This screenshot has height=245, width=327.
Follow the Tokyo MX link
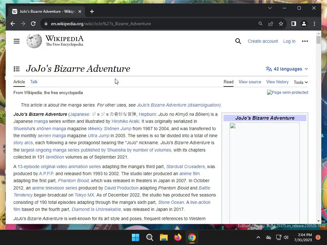pos(84,195)
